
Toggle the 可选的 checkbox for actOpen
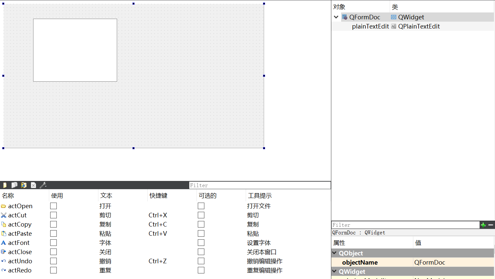pos(201,206)
